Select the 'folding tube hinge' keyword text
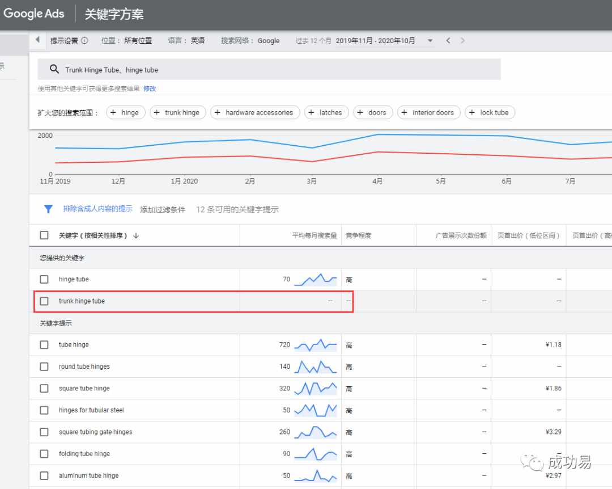The width and height of the screenshot is (612, 489). coord(84,454)
